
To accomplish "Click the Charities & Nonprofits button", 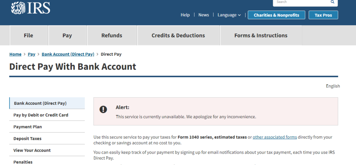I will (x=276, y=15).
